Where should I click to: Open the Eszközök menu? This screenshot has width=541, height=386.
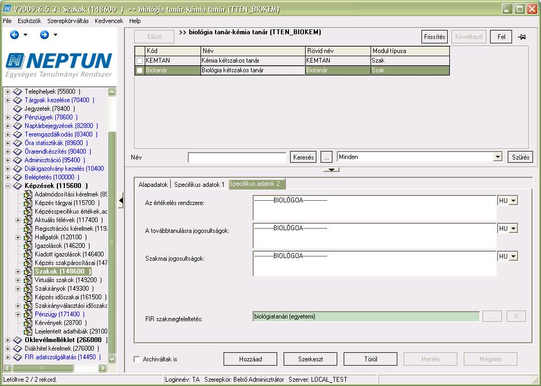point(29,21)
